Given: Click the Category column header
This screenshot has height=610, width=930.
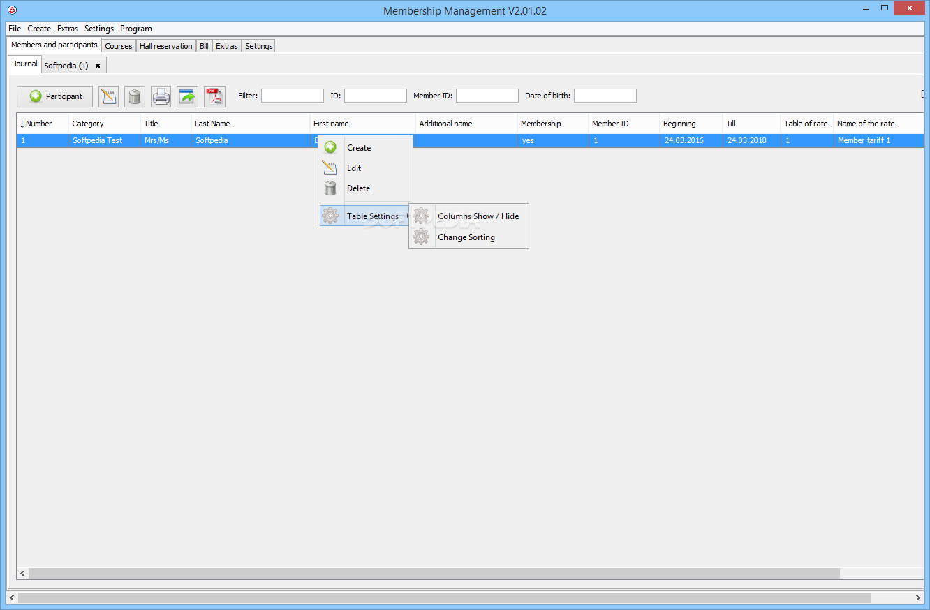Looking at the screenshot, I should coord(105,124).
